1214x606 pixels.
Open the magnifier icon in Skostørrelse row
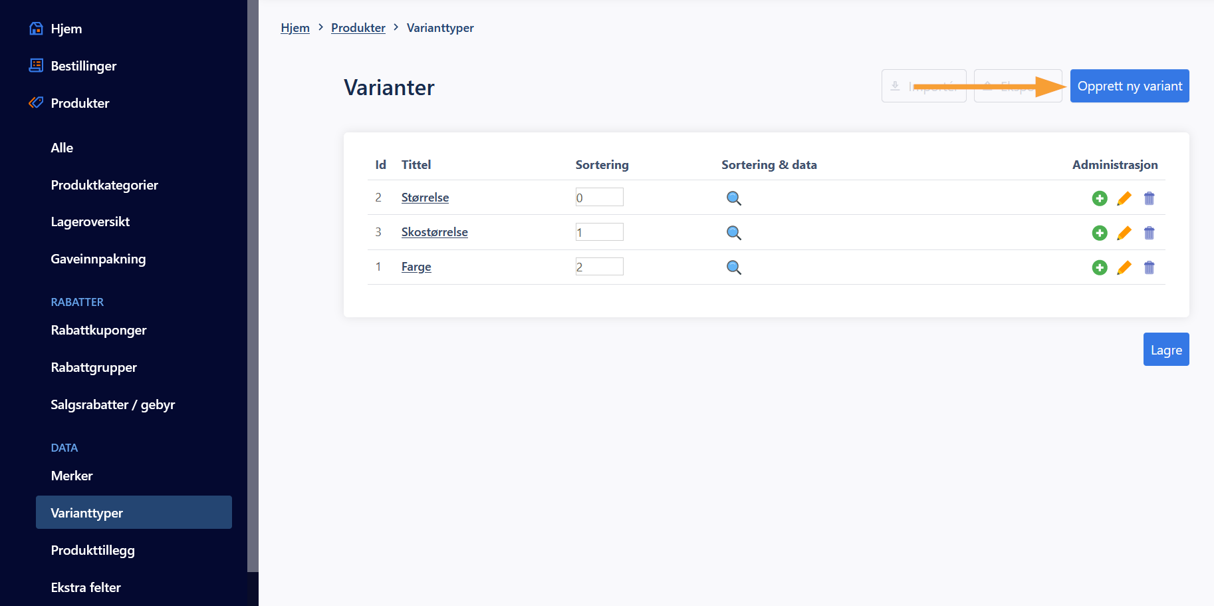[x=733, y=233]
